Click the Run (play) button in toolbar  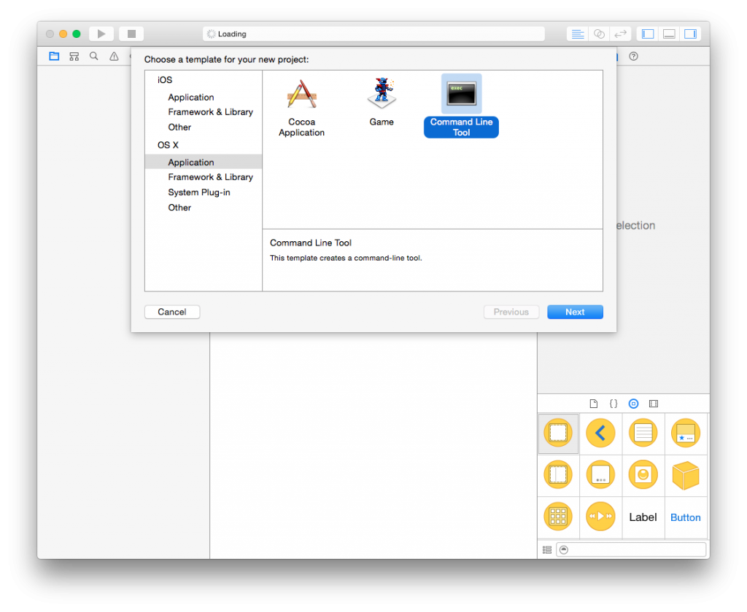coord(101,34)
